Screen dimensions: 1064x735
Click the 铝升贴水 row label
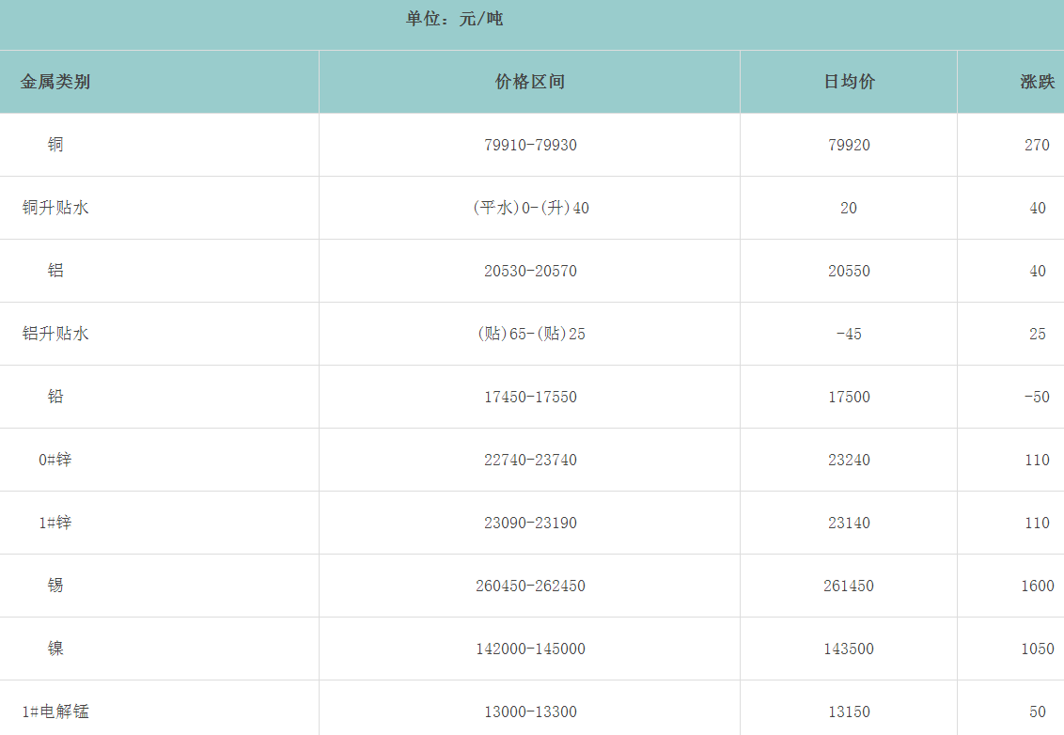click(x=55, y=334)
